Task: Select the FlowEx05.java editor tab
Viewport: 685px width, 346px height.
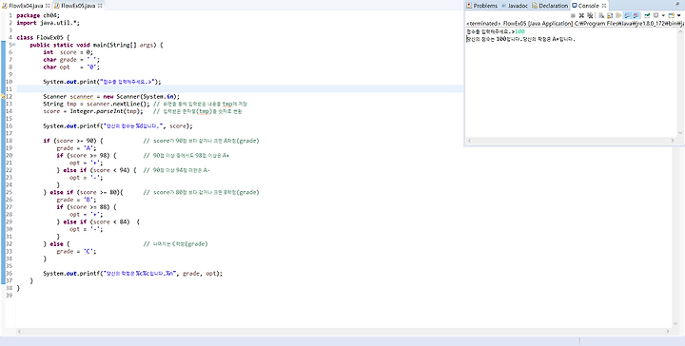Action: [x=78, y=6]
